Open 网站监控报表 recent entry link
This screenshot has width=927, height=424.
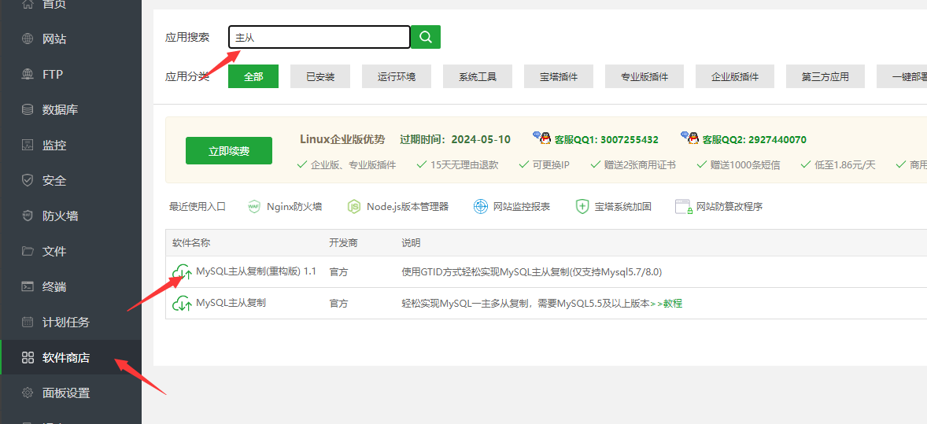coord(522,206)
